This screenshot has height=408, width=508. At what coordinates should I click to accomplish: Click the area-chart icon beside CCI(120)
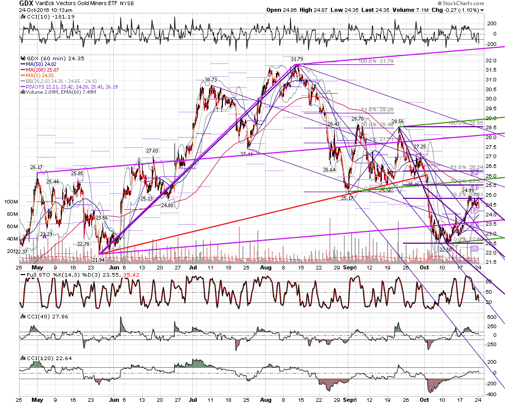click(x=23, y=359)
